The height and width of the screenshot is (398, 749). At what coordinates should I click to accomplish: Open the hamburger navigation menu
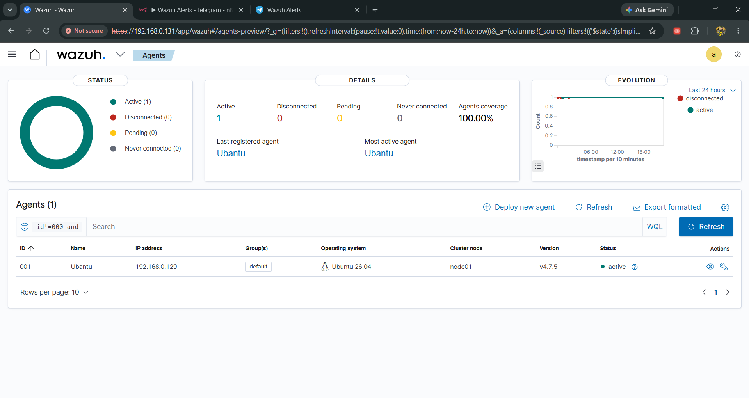coord(12,54)
